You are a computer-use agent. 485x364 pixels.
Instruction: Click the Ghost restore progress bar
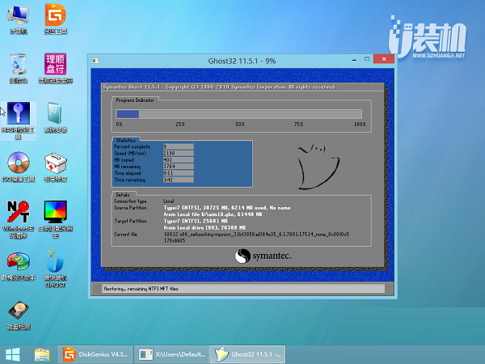click(240, 114)
